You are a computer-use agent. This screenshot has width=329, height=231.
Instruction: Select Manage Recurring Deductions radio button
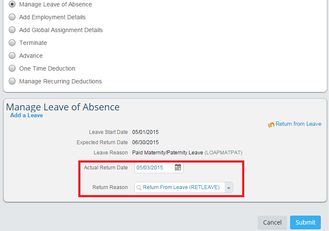tap(12, 81)
